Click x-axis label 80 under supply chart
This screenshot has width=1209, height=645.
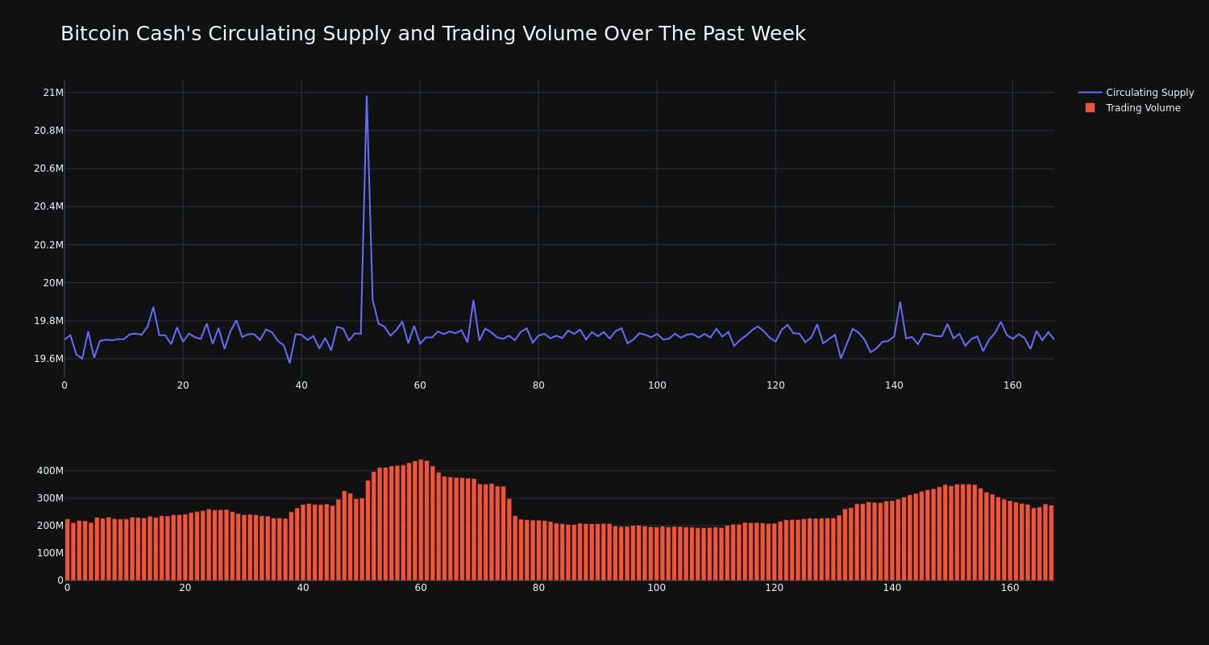pyautogui.click(x=538, y=385)
